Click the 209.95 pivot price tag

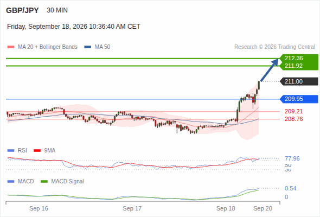pyautogui.click(x=294, y=99)
